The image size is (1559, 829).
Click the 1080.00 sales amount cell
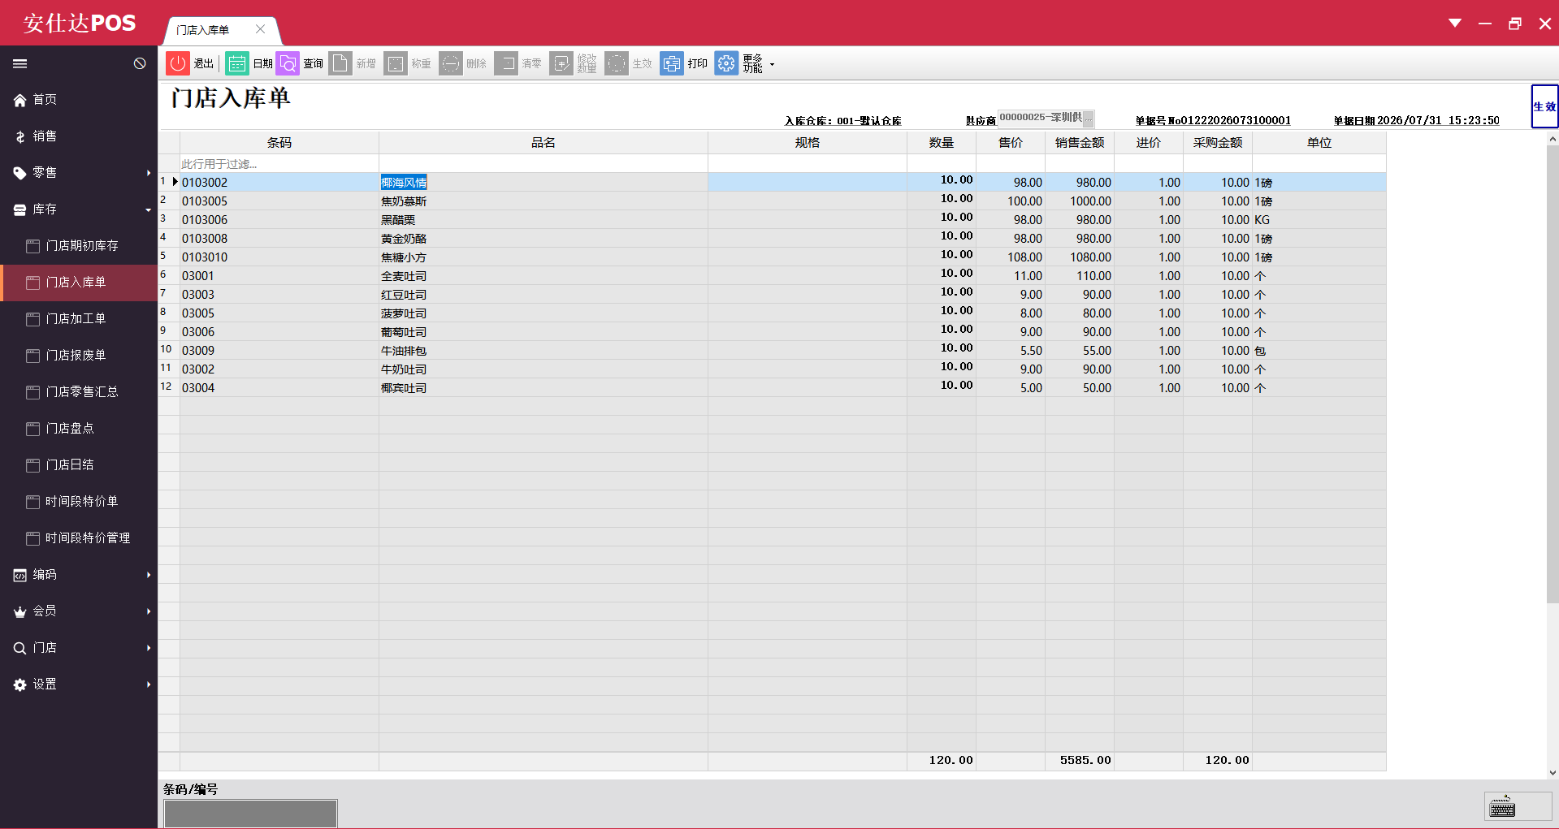[x=1080, y=257]
